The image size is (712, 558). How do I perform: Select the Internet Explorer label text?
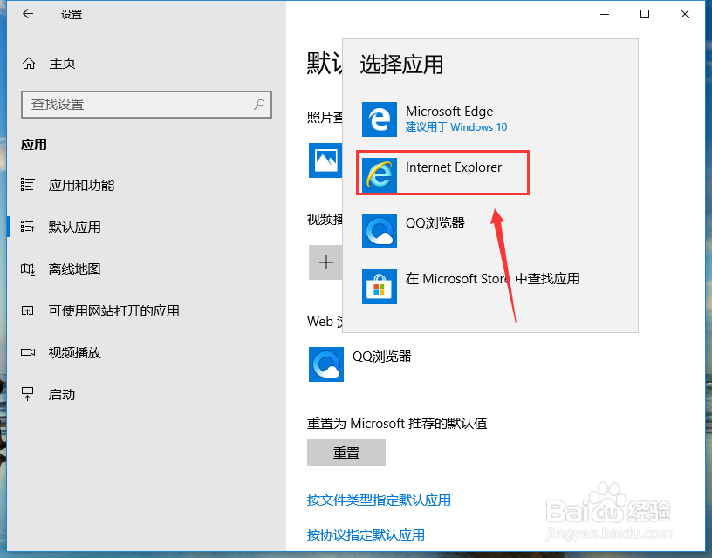pyautogui.click(x=454, y=167)
